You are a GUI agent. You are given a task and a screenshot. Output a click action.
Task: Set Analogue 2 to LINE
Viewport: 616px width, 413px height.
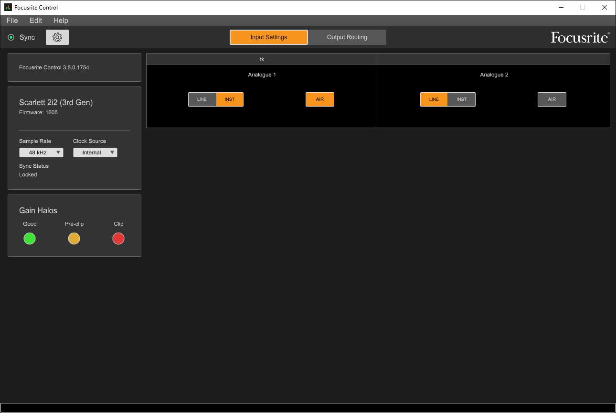434,99
